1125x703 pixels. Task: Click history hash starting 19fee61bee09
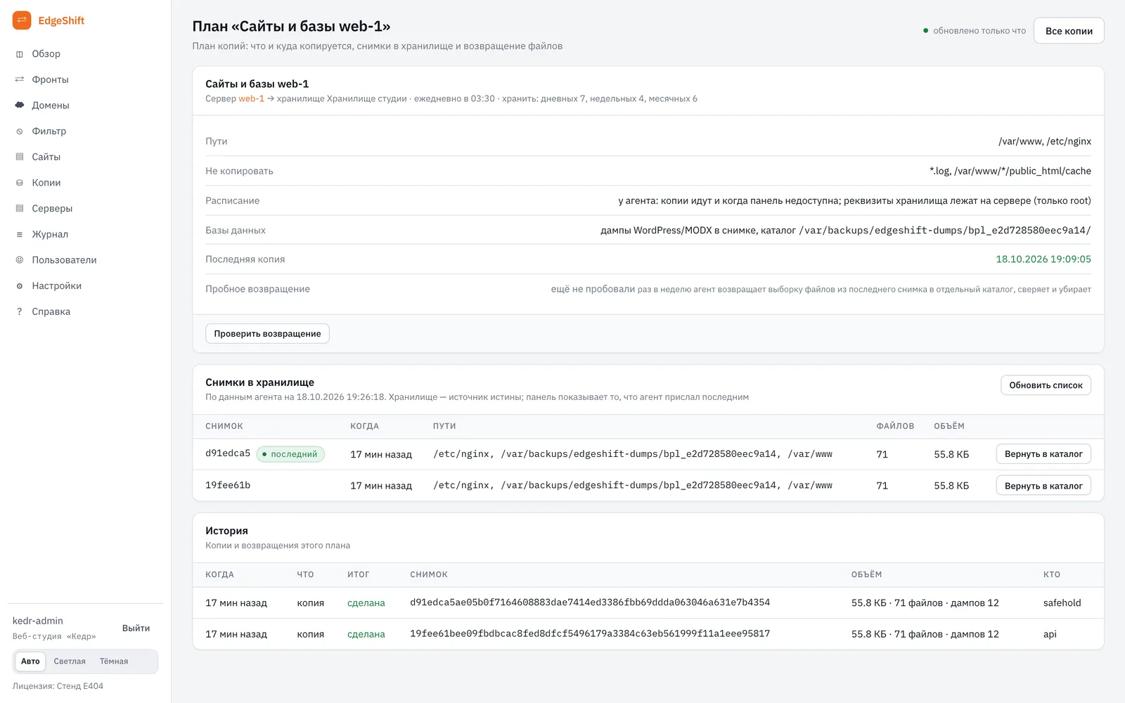pos(590,633)
